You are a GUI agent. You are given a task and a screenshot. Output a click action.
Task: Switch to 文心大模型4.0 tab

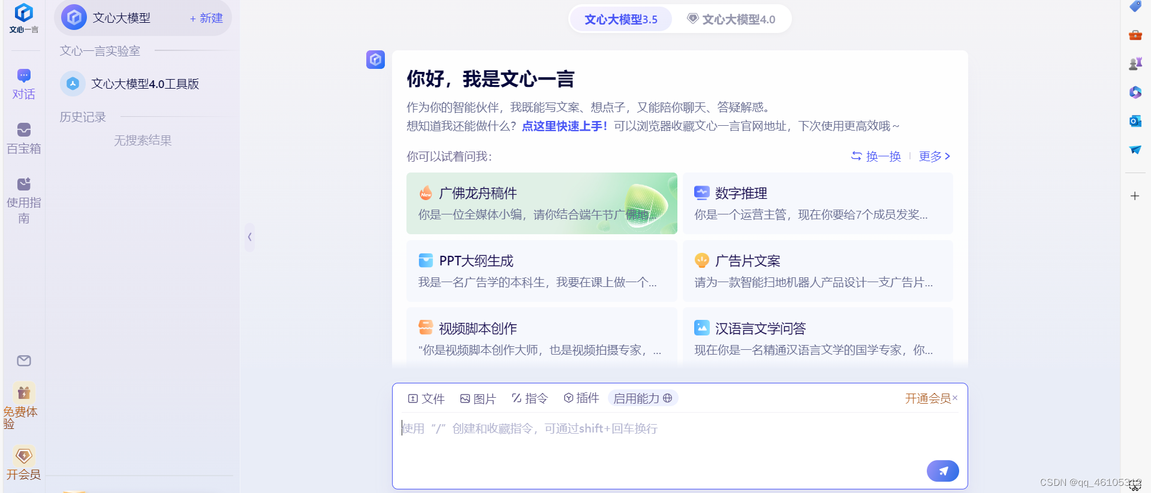coord(731,19)
